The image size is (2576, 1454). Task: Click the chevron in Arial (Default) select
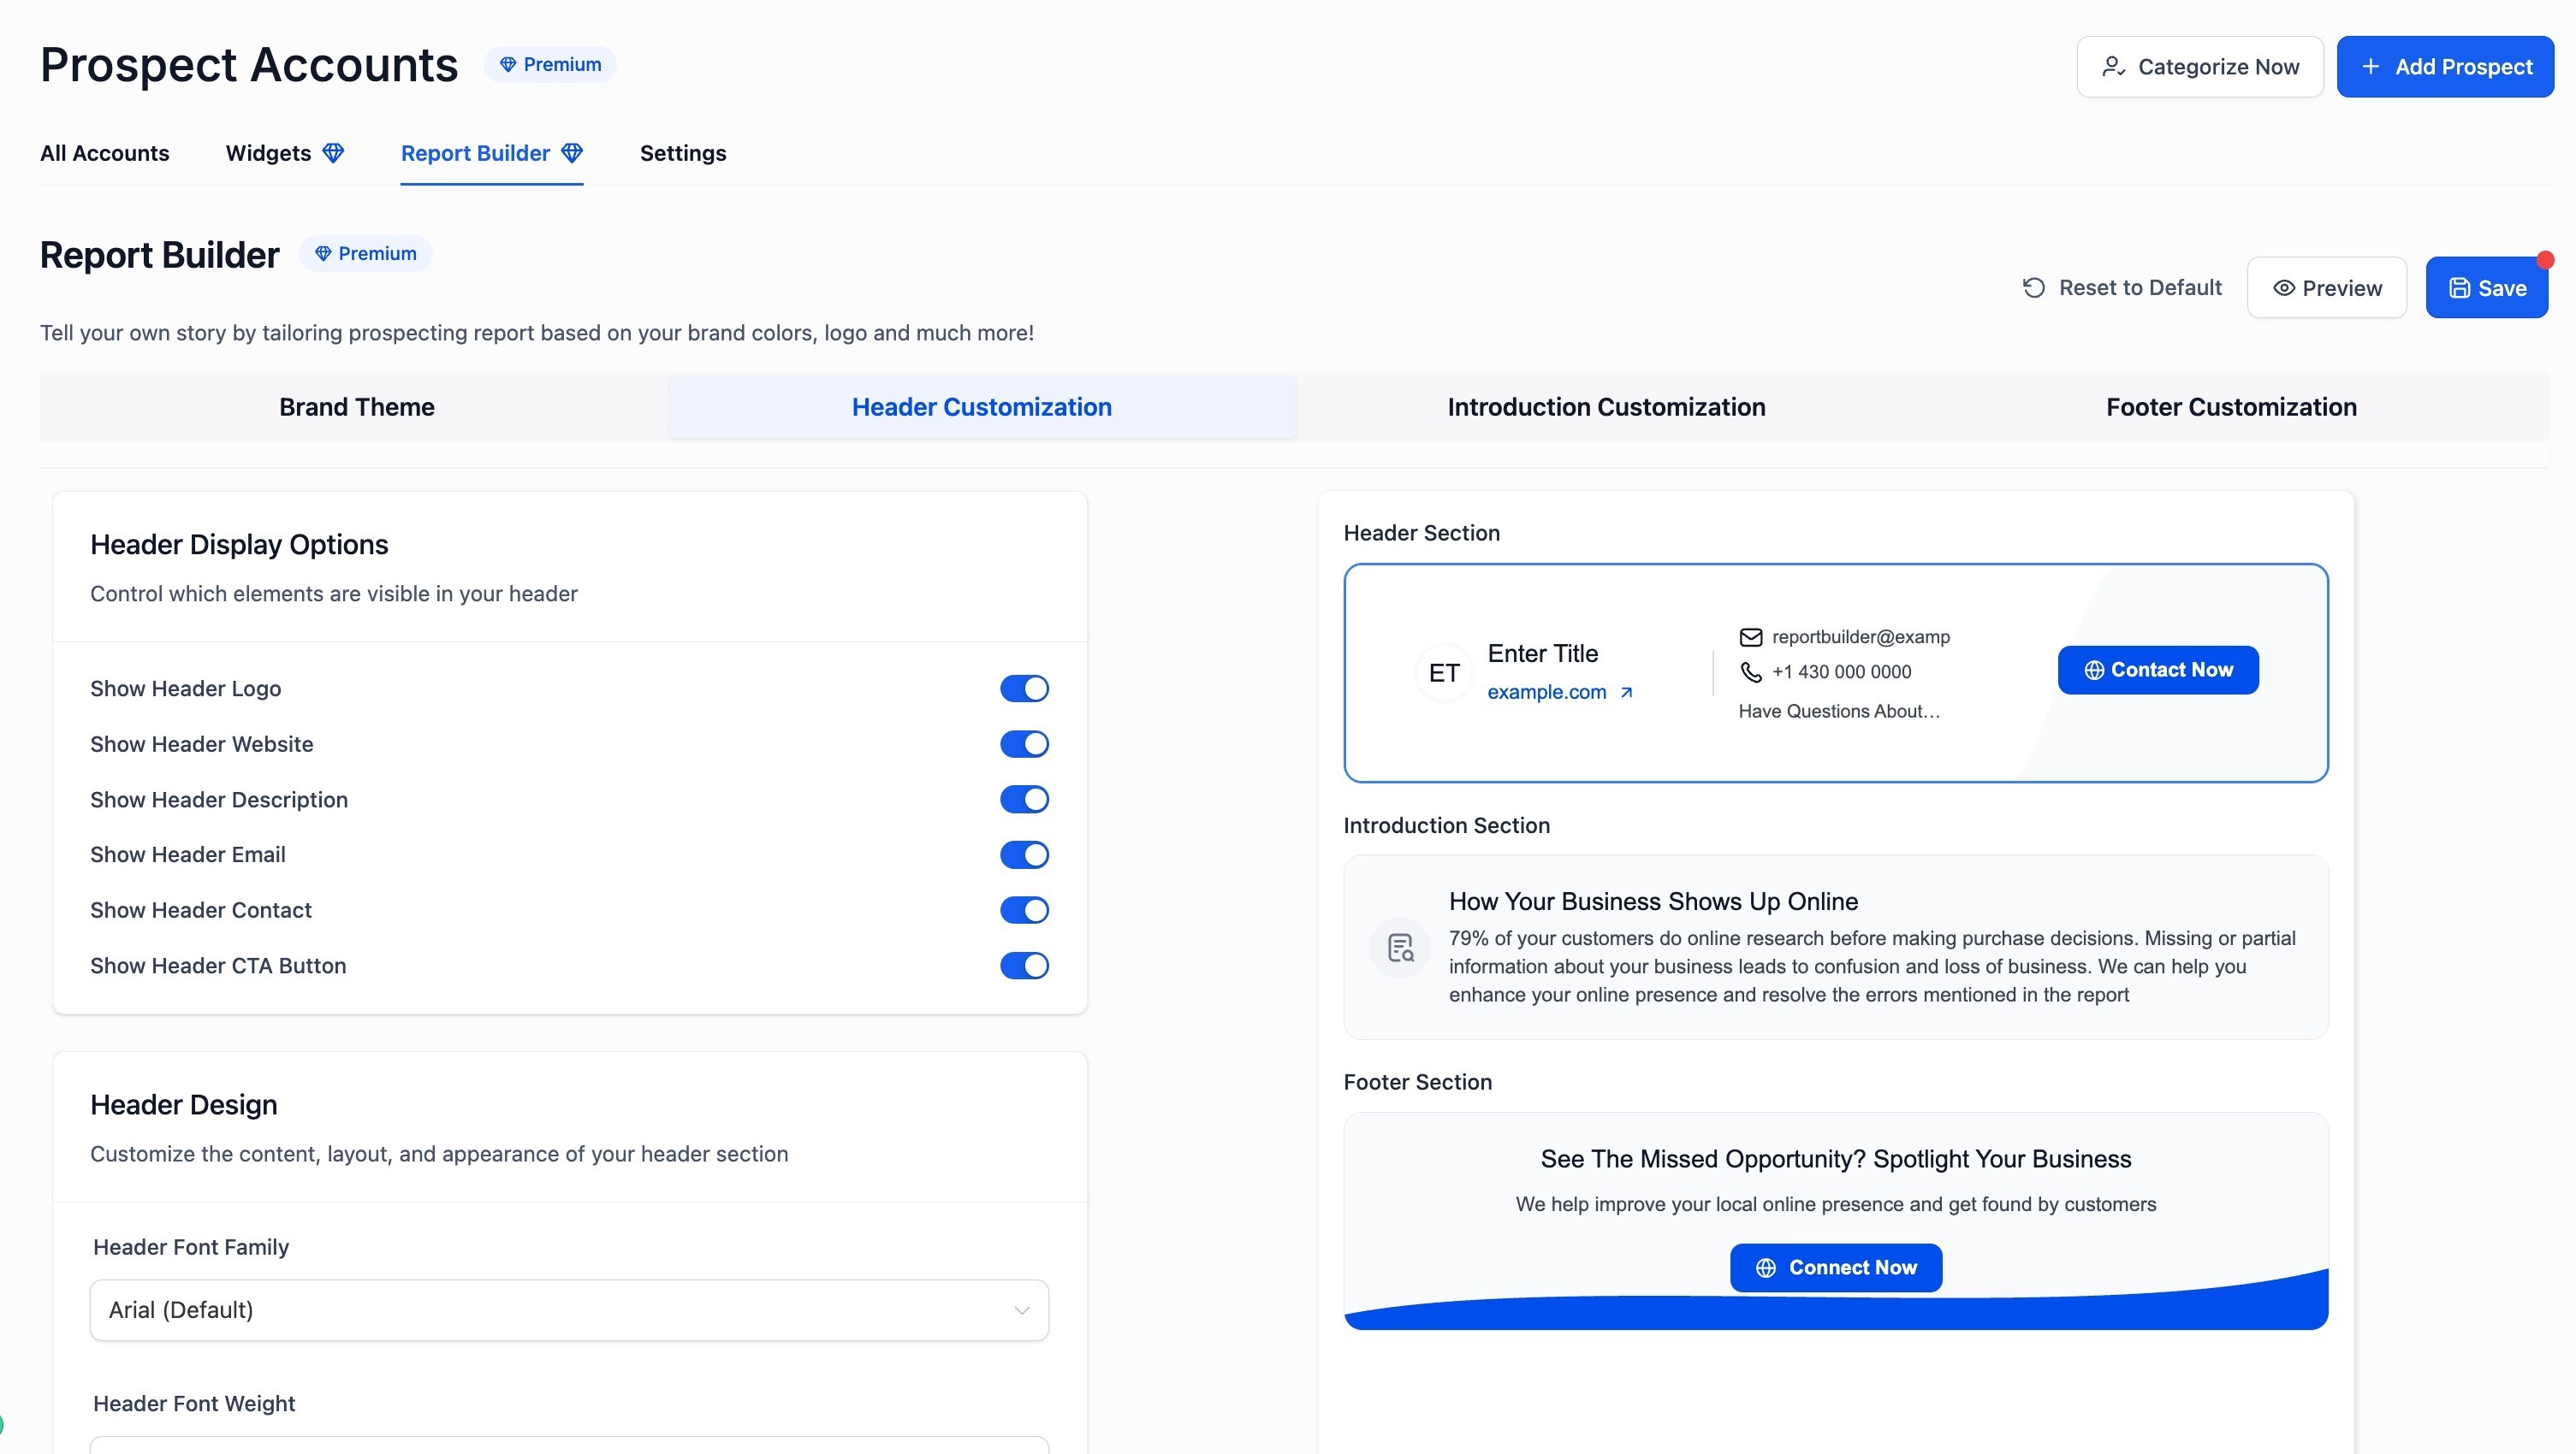click(1021, 1310)
